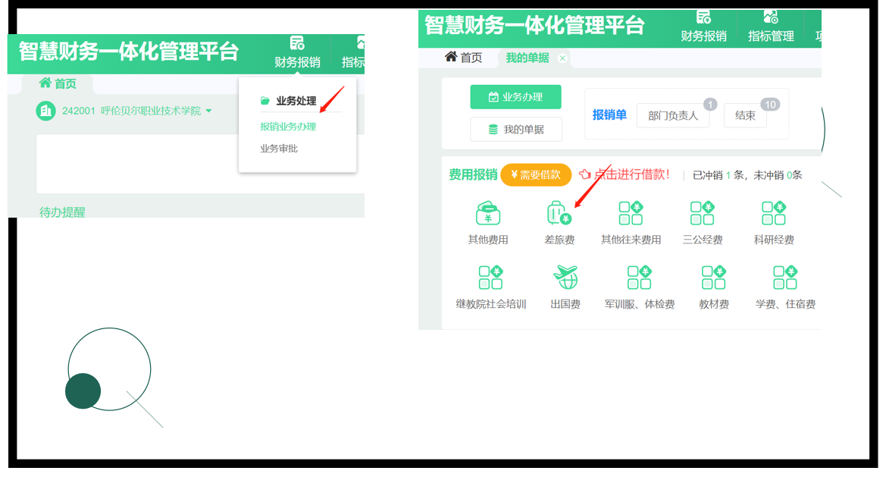Click the green 业务办理 button
The image size is (886, 477).
(x=515, y=96)
